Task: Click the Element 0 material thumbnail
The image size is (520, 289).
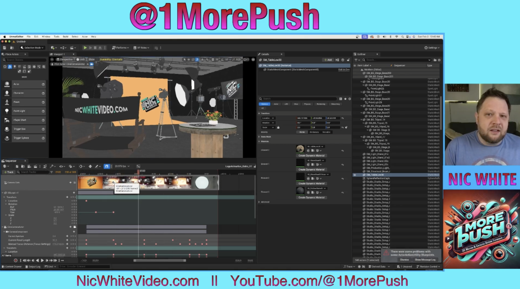Action: (x=300, y=148)
